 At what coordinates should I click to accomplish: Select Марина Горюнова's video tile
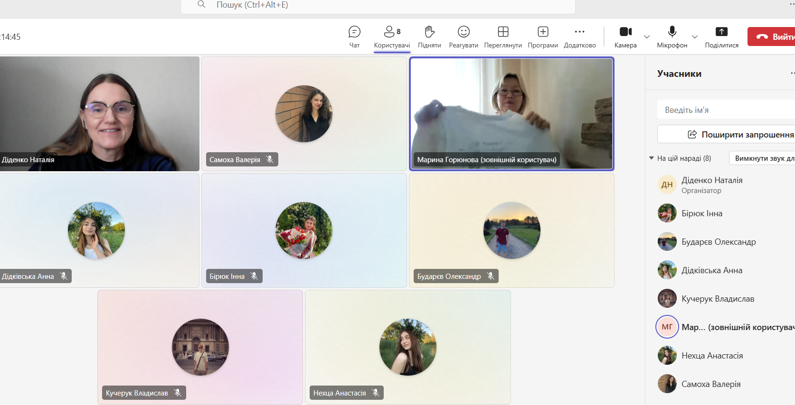pos(511,114)
